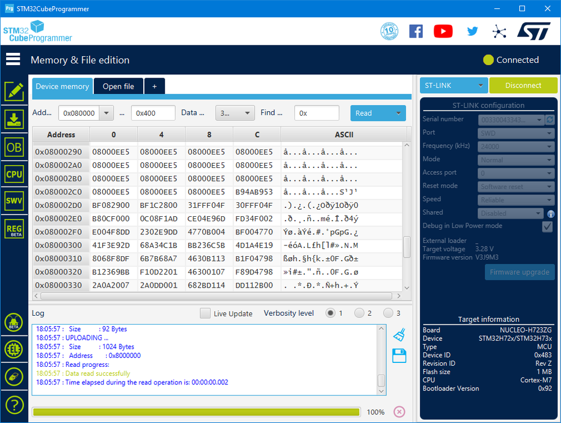Click the column 0 header
Image resolution: width=561 pixels, height=423 pixels.
pos(113,135)
